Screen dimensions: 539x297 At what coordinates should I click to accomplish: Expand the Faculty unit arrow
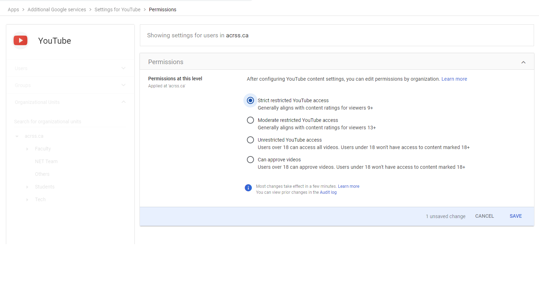[x=27, y=149]
